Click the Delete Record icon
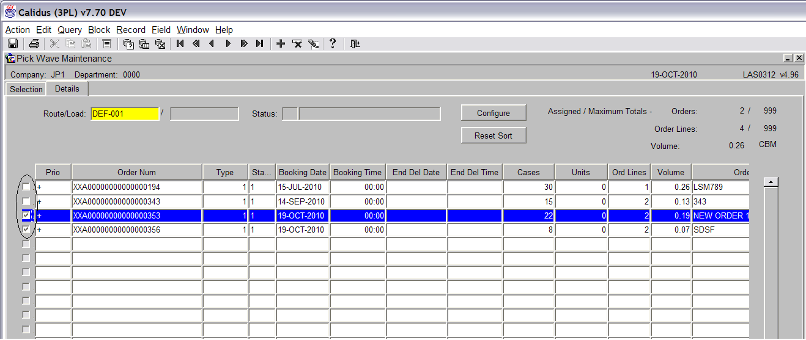This screenshot has height=340, width=806. (x=297, y=44)
